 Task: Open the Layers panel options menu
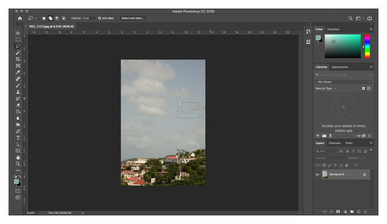371,143
